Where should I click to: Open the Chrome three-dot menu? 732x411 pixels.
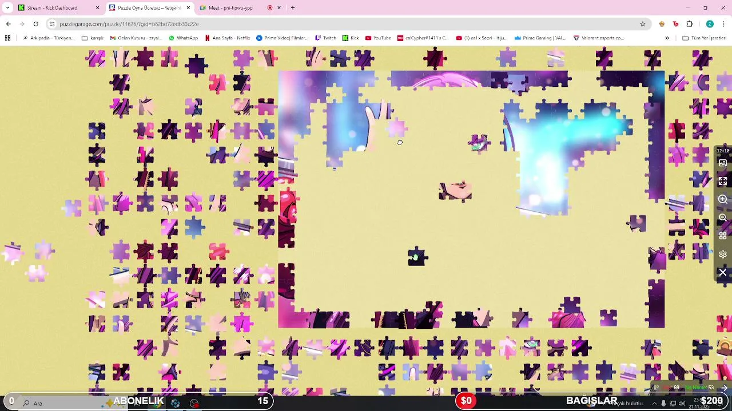click(724, 24)
